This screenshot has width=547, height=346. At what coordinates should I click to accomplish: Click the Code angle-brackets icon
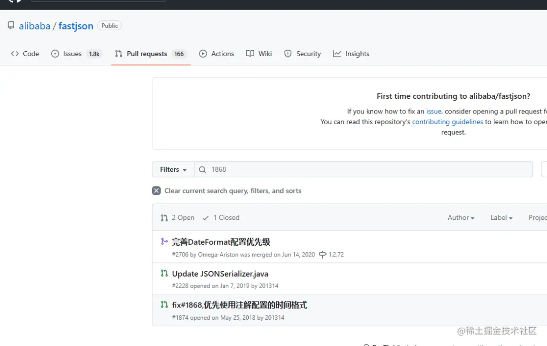coord(15,54)
